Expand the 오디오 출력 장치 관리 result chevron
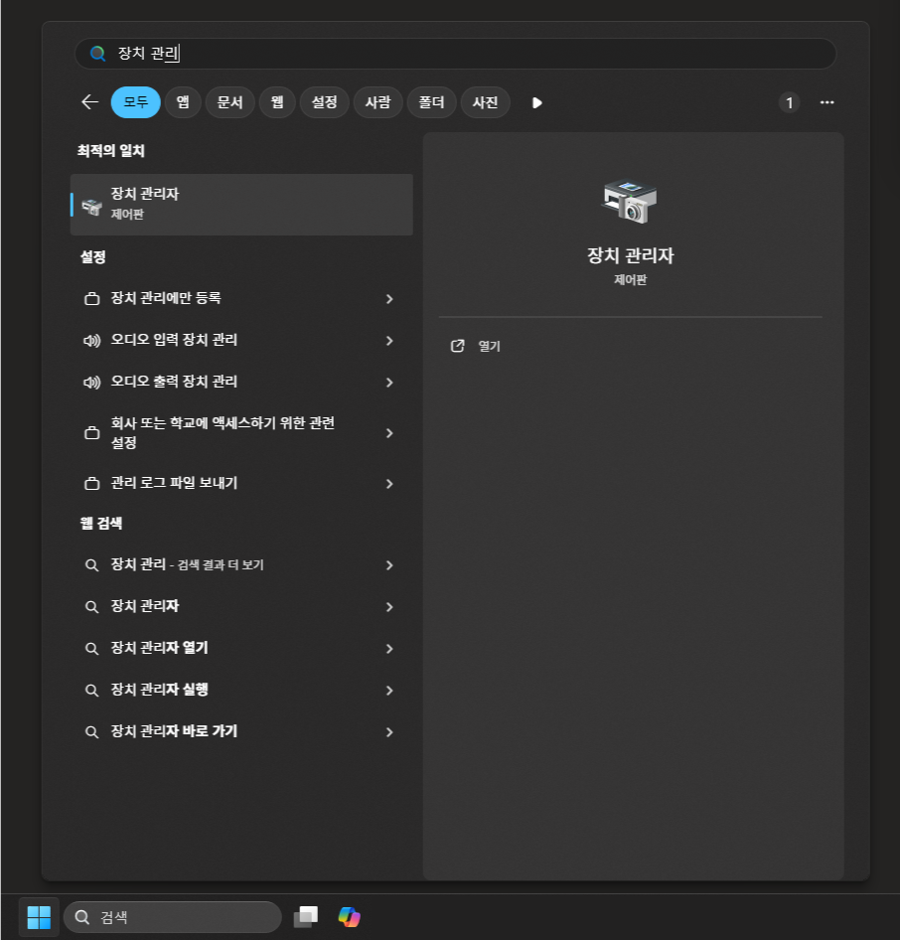 click(x=389, y=383)
